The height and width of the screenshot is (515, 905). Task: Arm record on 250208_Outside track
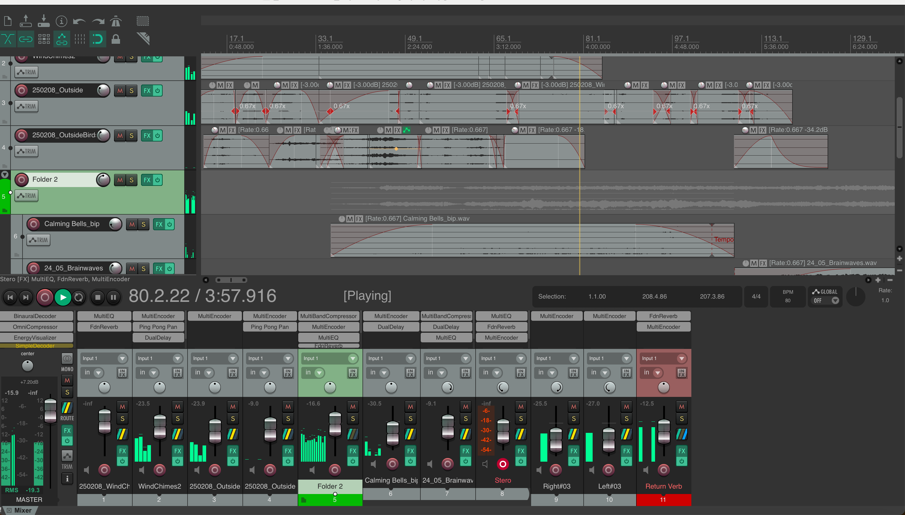click(x=22, y=91)
